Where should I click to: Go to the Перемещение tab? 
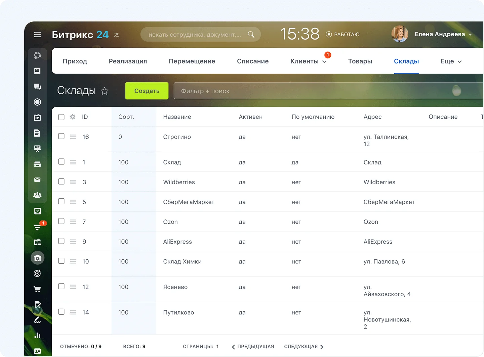192,61
